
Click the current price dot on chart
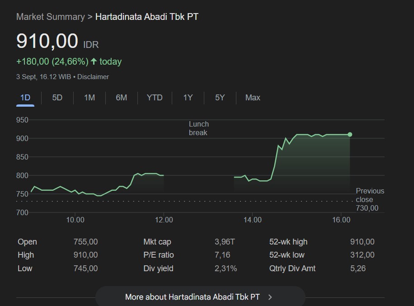[350, 135]
